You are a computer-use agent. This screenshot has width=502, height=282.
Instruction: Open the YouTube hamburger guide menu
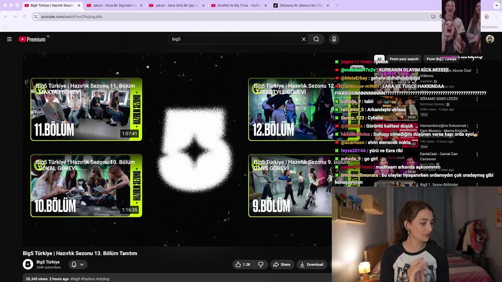point(9,39)
